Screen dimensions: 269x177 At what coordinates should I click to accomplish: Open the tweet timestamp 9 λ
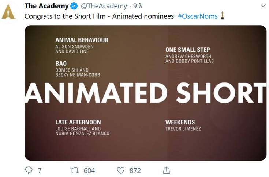coord(138,6)
